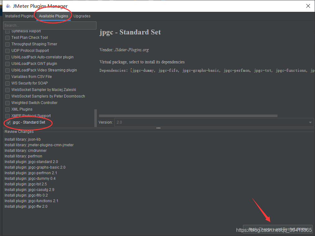Click the JMeter feather icon in title bar
315x236 pixels.
[x=8, y=6]
